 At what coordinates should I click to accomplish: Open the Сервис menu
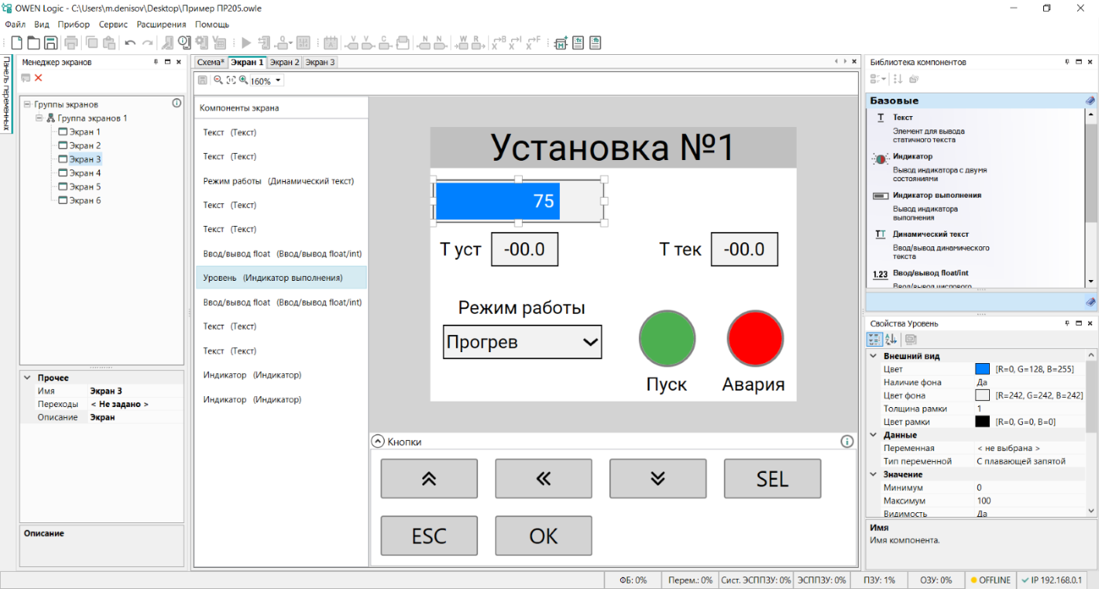(113, 24)
